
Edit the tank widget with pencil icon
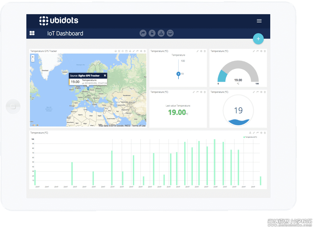tap(254, 92)
